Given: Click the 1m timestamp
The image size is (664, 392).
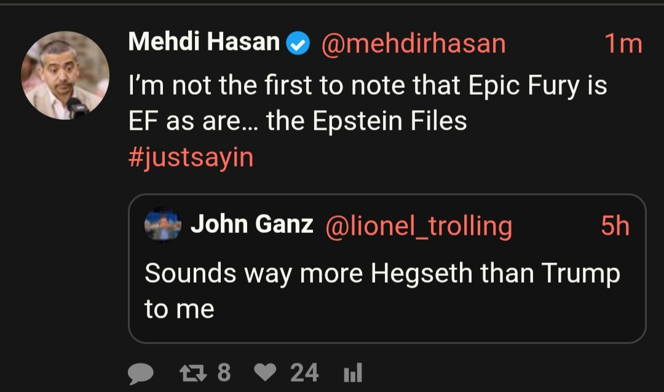Looking at the screenshot, I should (623, 44).
